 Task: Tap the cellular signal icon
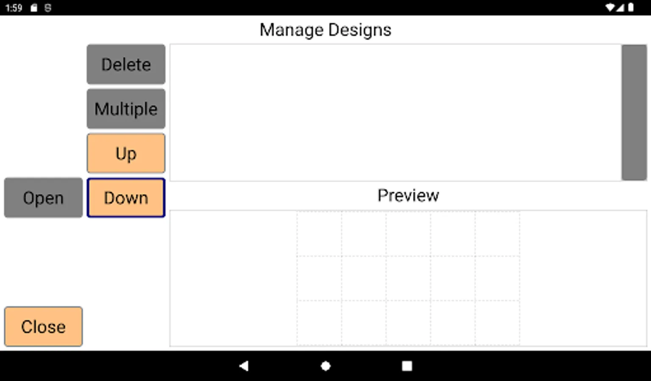(x=620, y=8)
